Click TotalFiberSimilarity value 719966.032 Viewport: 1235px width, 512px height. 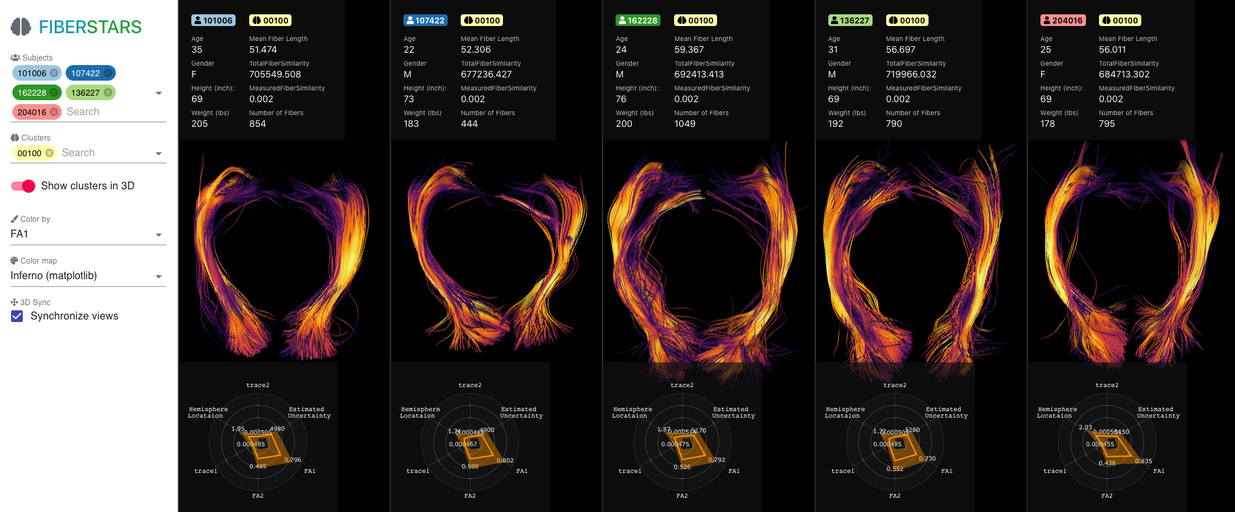tap(912, 74)
